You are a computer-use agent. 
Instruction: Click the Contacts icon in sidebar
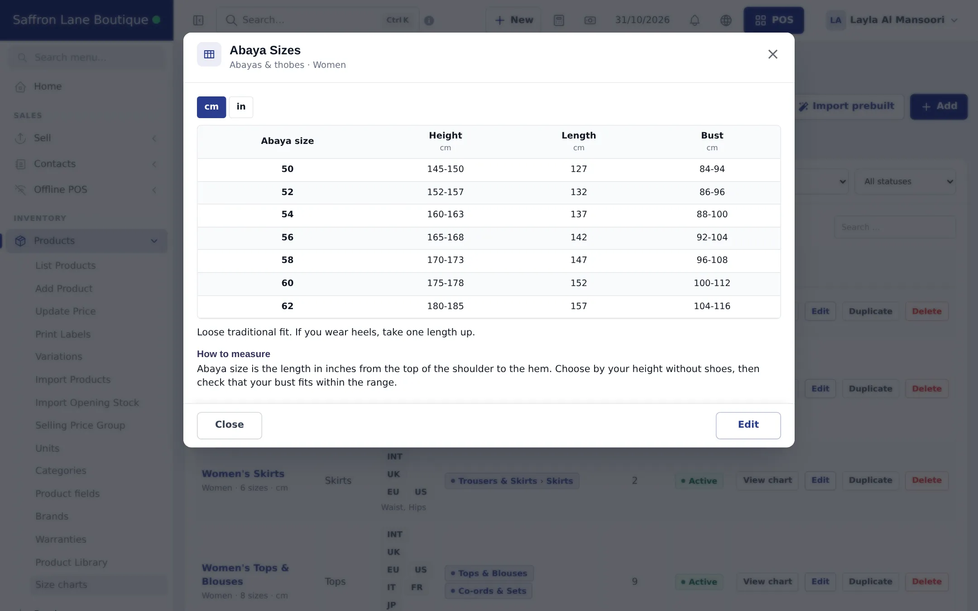click(x=20, y=164)
